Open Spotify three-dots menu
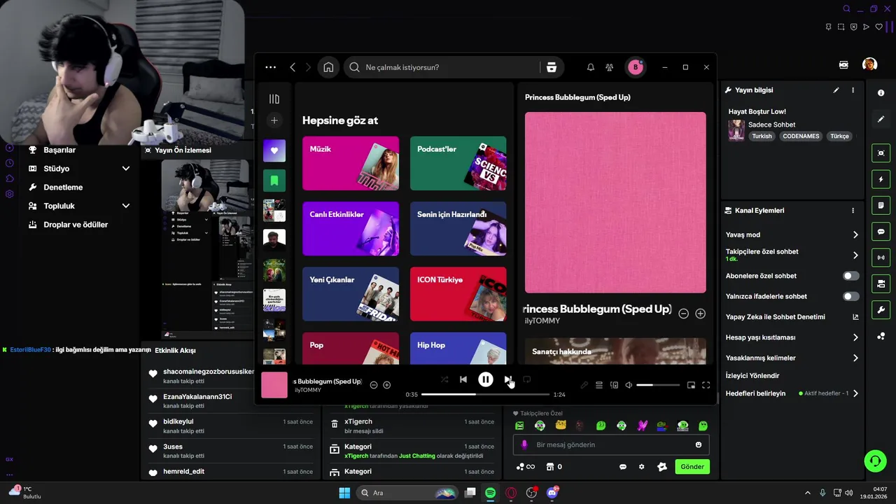The height and width of the screenshot is (504, 896). tap(271, 67)
